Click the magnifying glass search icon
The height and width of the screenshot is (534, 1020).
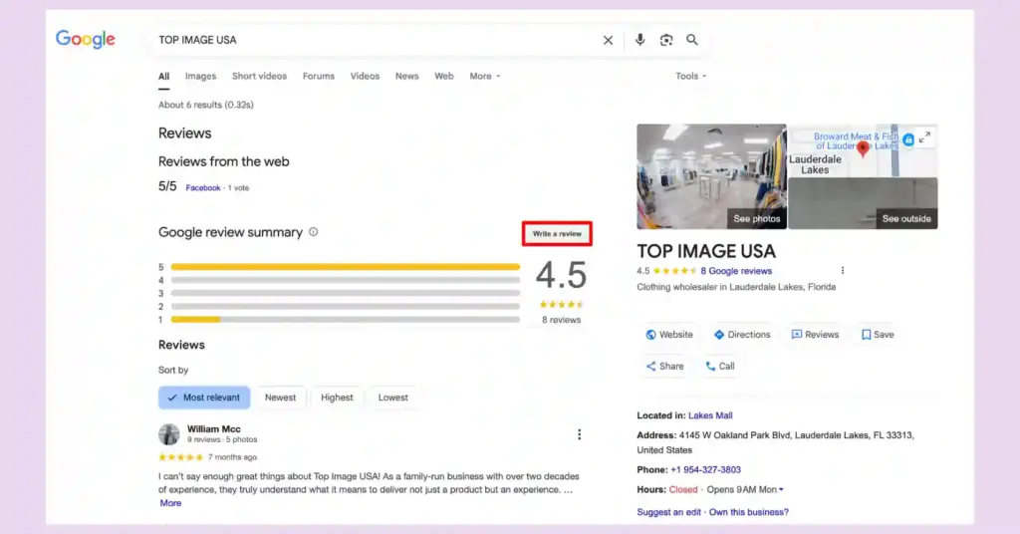click(x=692, y=40)
